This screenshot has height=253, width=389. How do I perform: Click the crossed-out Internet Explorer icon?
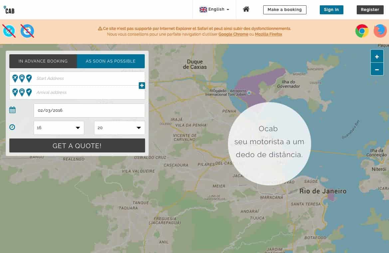coord(27,31)
